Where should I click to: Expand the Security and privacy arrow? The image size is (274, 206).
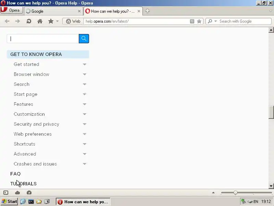point(85,124)
